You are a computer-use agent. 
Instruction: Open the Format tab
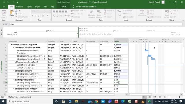pyautogui.click(x=63, y=7)
